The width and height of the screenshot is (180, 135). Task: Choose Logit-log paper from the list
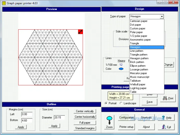tap(147, 88)
